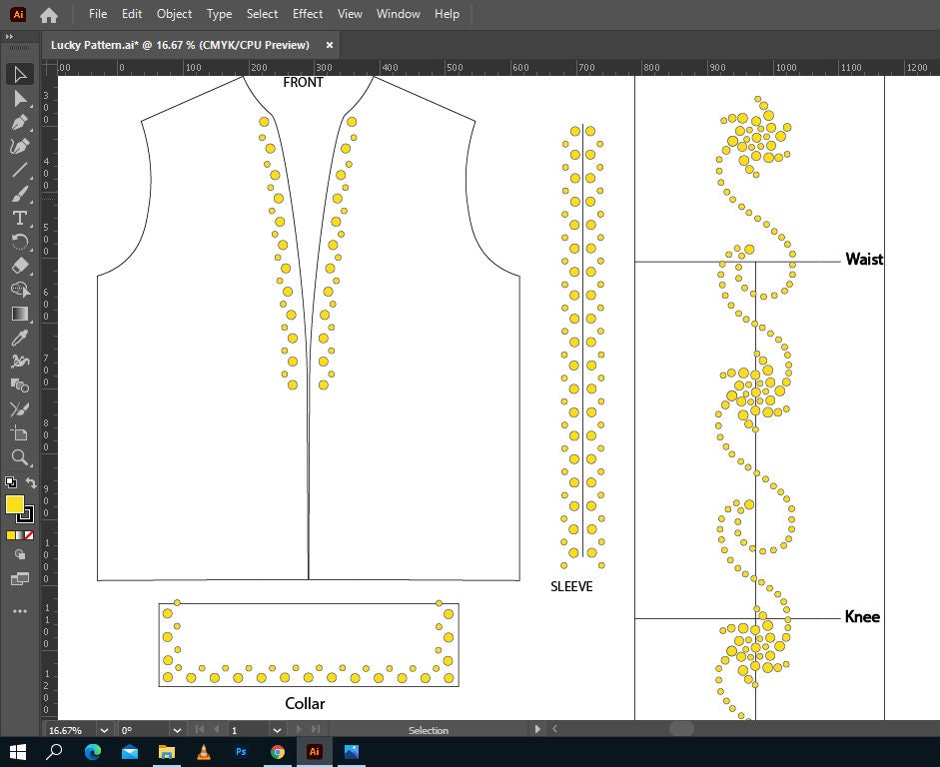The height and width of the screenshot is (767, 940).
Task: Click the horizontal scrollbar thumb
Action: [x=681, y=729]
